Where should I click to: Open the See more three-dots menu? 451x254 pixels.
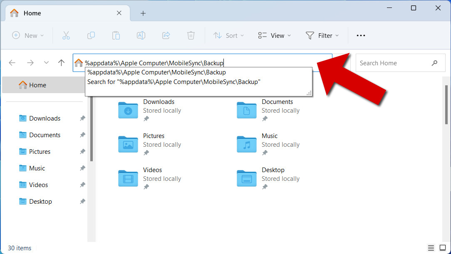(x=361, y=35)
